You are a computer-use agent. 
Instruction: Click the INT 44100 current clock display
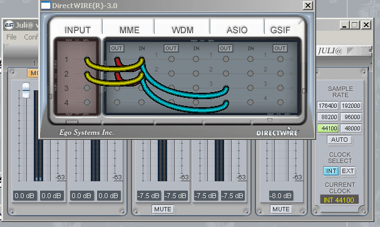tap(339, 200)
